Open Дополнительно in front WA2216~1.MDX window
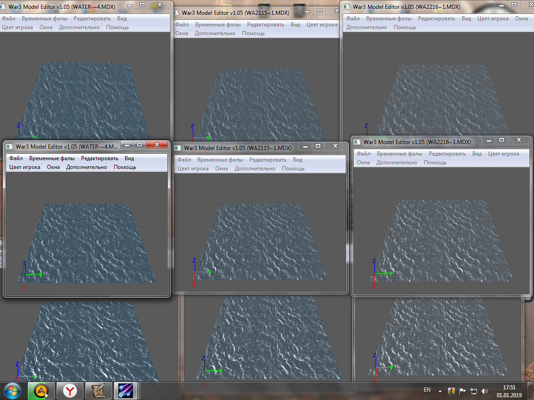 pyautogui.click(x=397, y=162)
